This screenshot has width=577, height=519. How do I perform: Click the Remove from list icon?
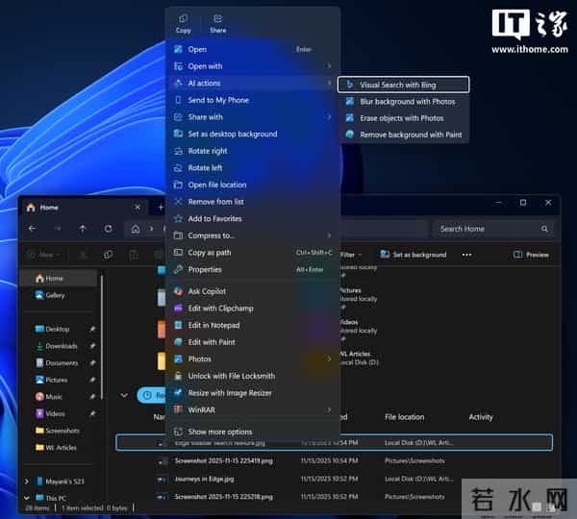(178, 202)
